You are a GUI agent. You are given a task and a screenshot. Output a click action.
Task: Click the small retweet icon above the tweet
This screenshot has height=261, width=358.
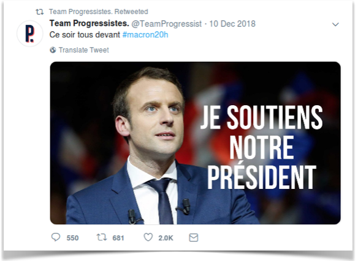[39, 12]
